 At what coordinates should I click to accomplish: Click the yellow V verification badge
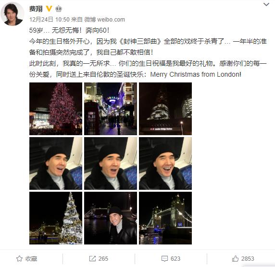(x=49, y=9)
